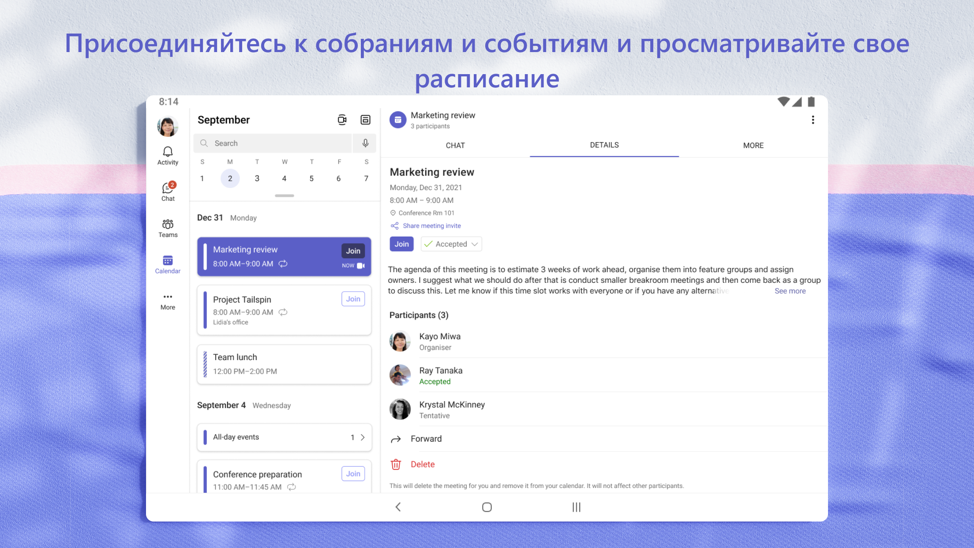Open the three-dot options menu
974x548 pixels.
click(x=813, y=120)
